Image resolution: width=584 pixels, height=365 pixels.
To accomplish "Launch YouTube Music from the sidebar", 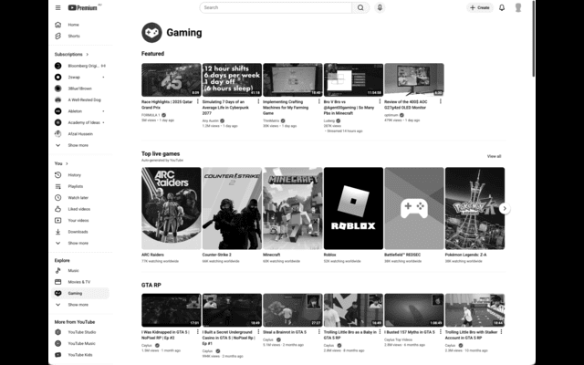I will click(81, 343).
